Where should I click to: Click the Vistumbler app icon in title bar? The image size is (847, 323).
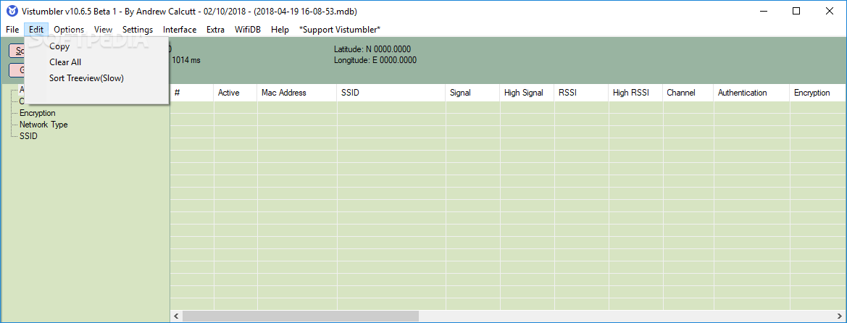12,11
